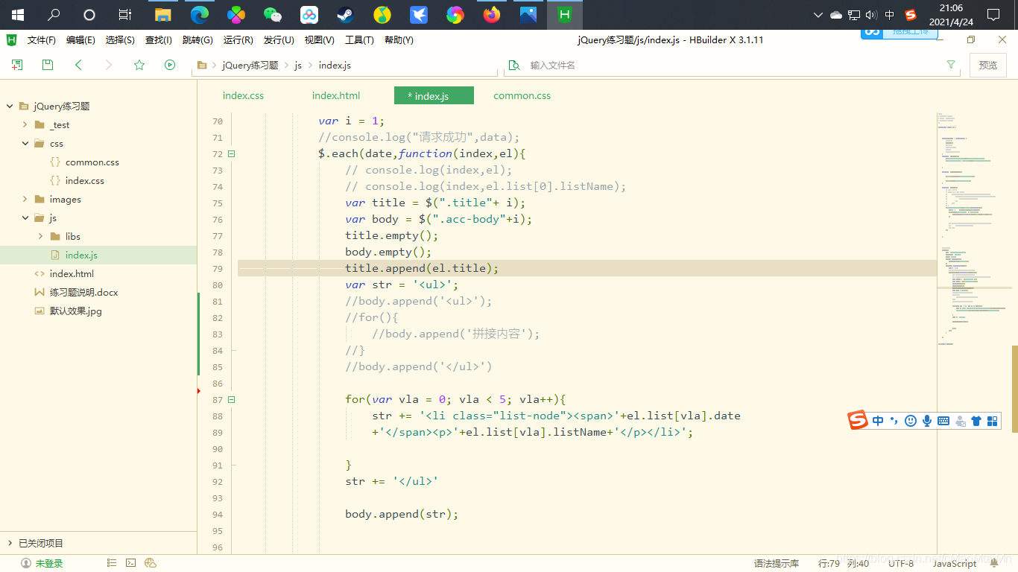Open the 编辑(E) menu
The width and height of the screenshot is (1018, 572).
coord(80,40)
